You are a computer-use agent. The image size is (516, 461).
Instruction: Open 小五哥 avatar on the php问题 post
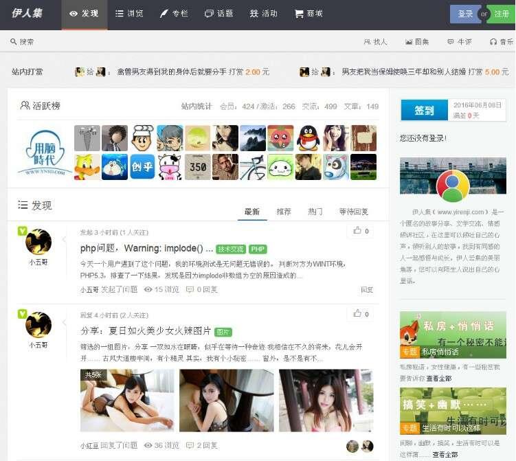(38, 242)
